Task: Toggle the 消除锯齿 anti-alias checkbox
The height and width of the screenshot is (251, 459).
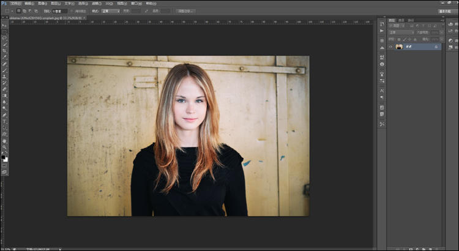Action: click(x=72, y=11)
